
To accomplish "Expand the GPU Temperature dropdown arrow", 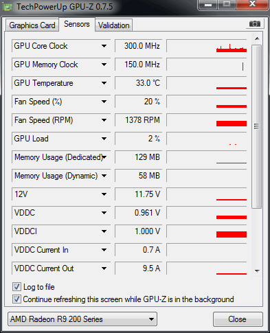I will pos(104,83).
